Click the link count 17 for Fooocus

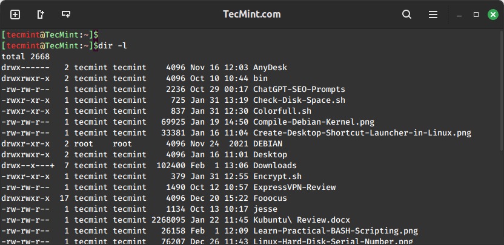[64, 198]
